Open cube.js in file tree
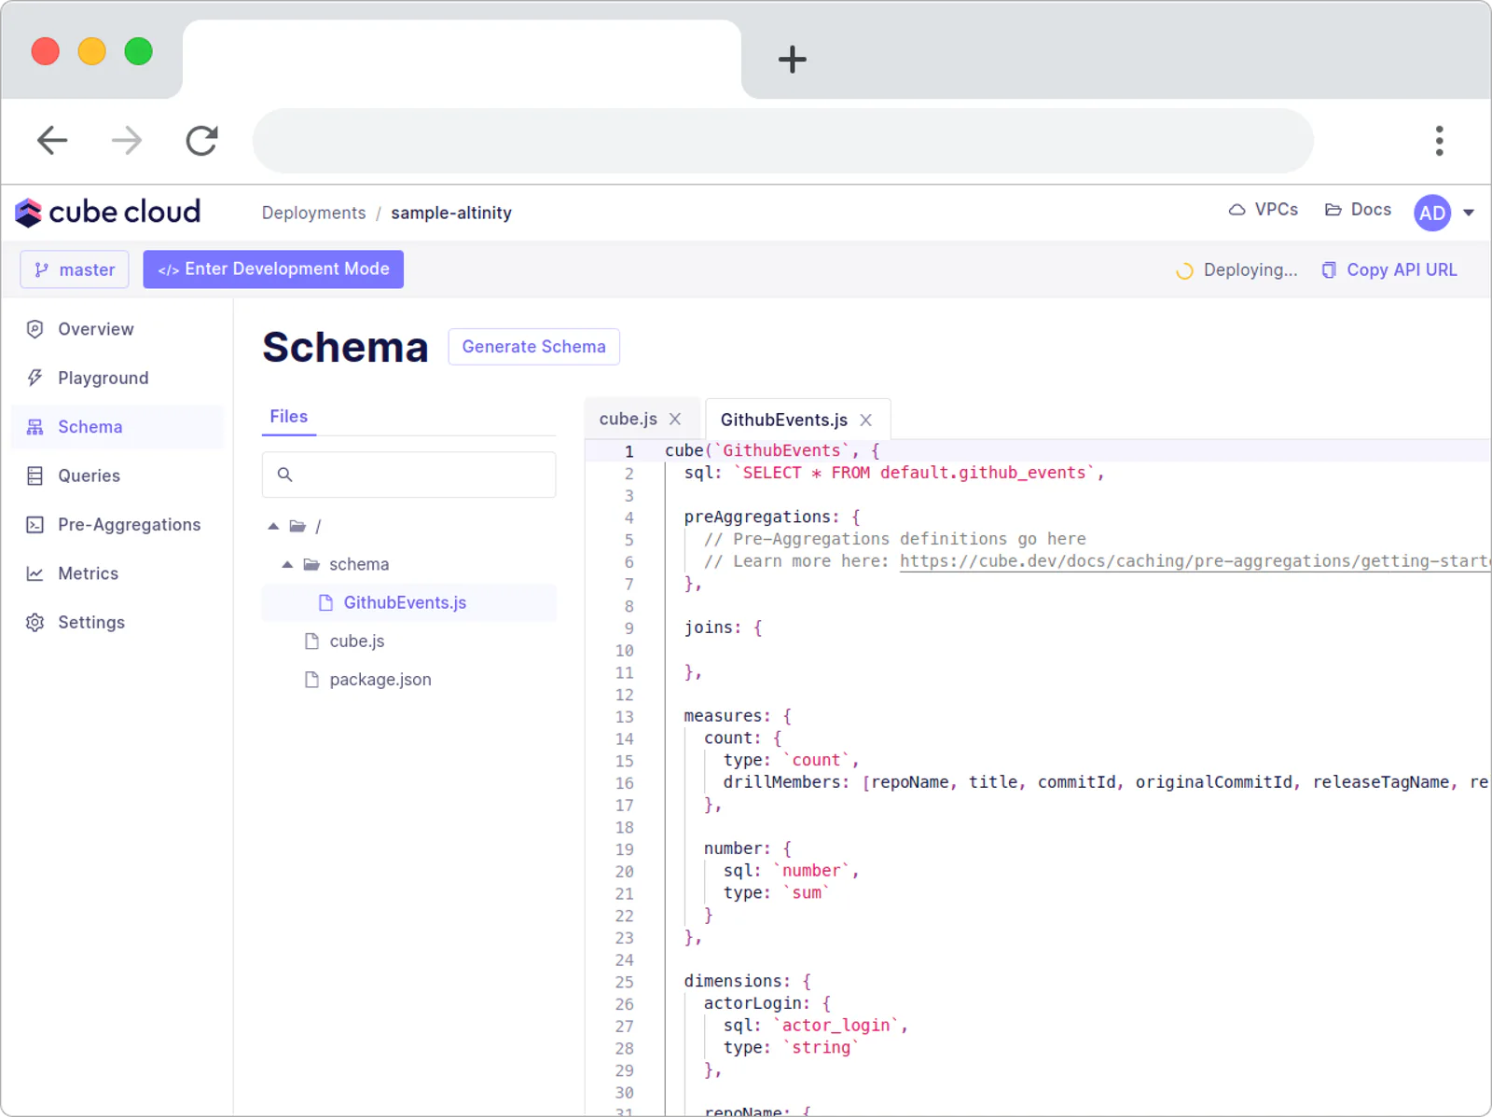 [357, 641]
